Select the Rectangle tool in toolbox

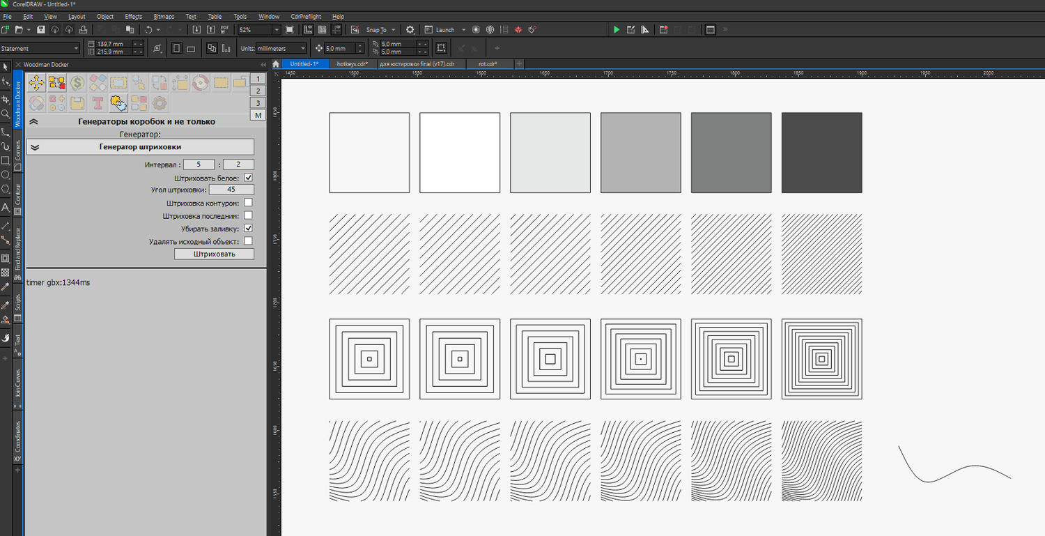pyautogui.click(x=6, y=160)
